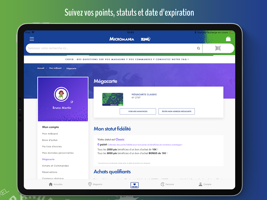Click VOIR MES AVANTAGES
The height and width of the screenshot is (200, 267).
[x=138, y=111]
